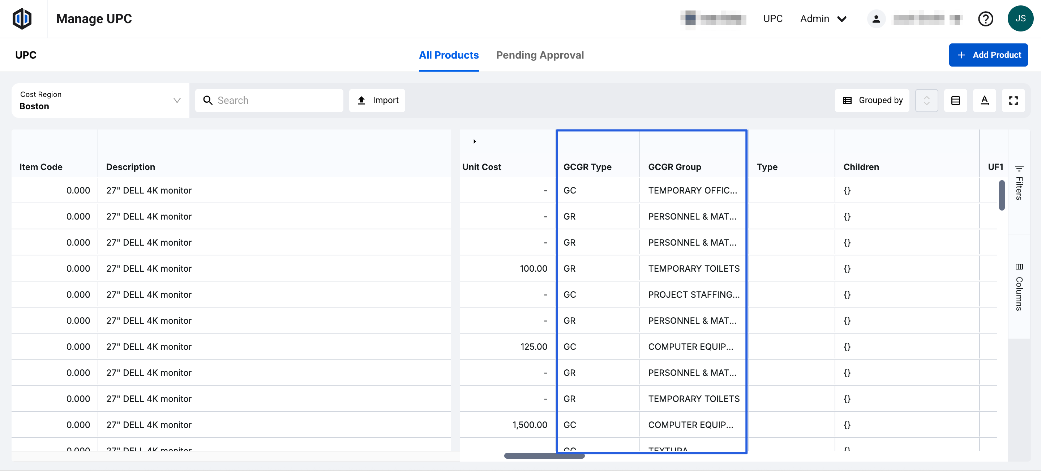Viewport: 1041px width, 471px height.
Task: Click the Import button
Action: [377, 100]
